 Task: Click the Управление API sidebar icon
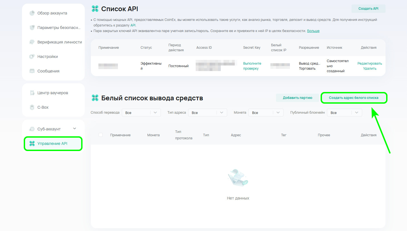(x=32, y=144)
